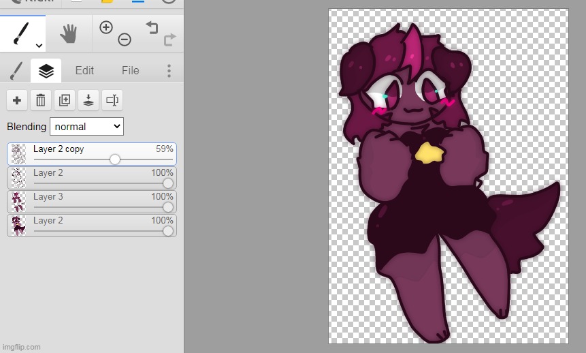586x353 pixels.
Task: Click slider handle of Layer 2 above Layer 3
Action: pos(168,183)
